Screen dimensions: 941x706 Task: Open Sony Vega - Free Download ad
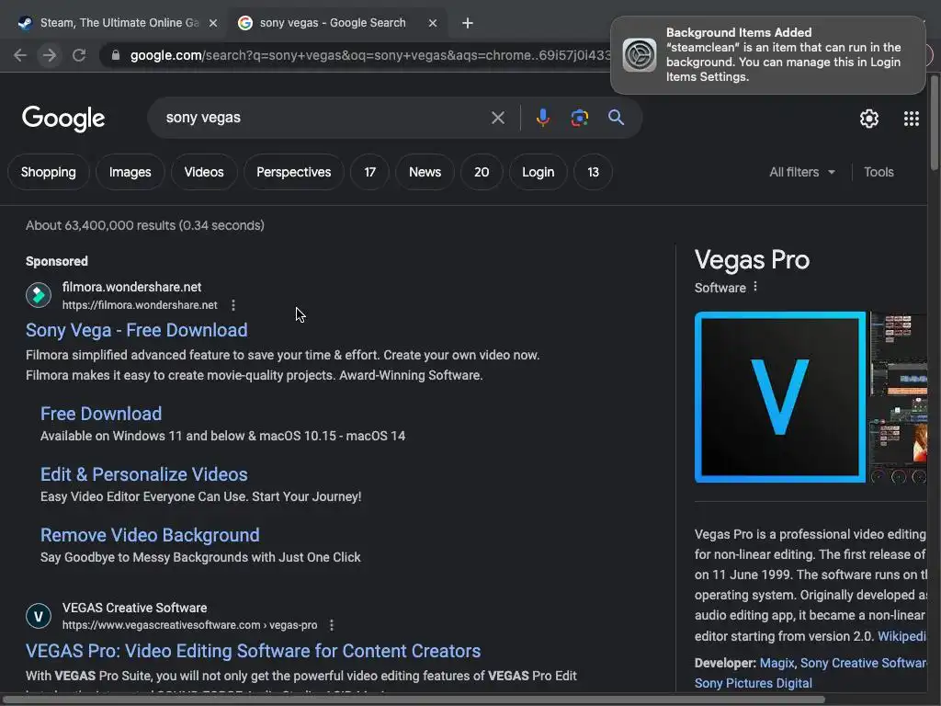point(137,330)
